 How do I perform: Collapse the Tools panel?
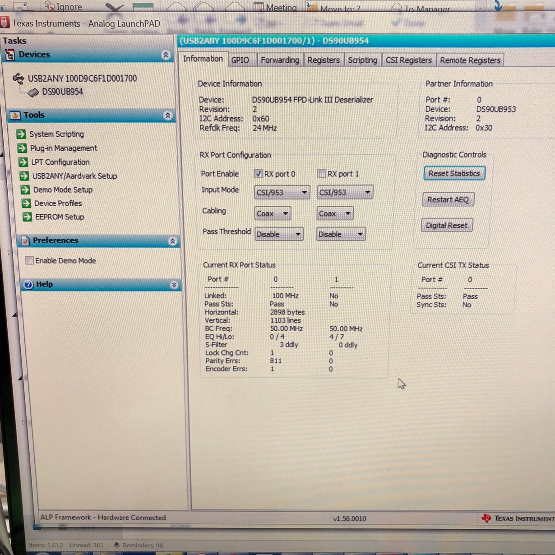tap(168, 116)
